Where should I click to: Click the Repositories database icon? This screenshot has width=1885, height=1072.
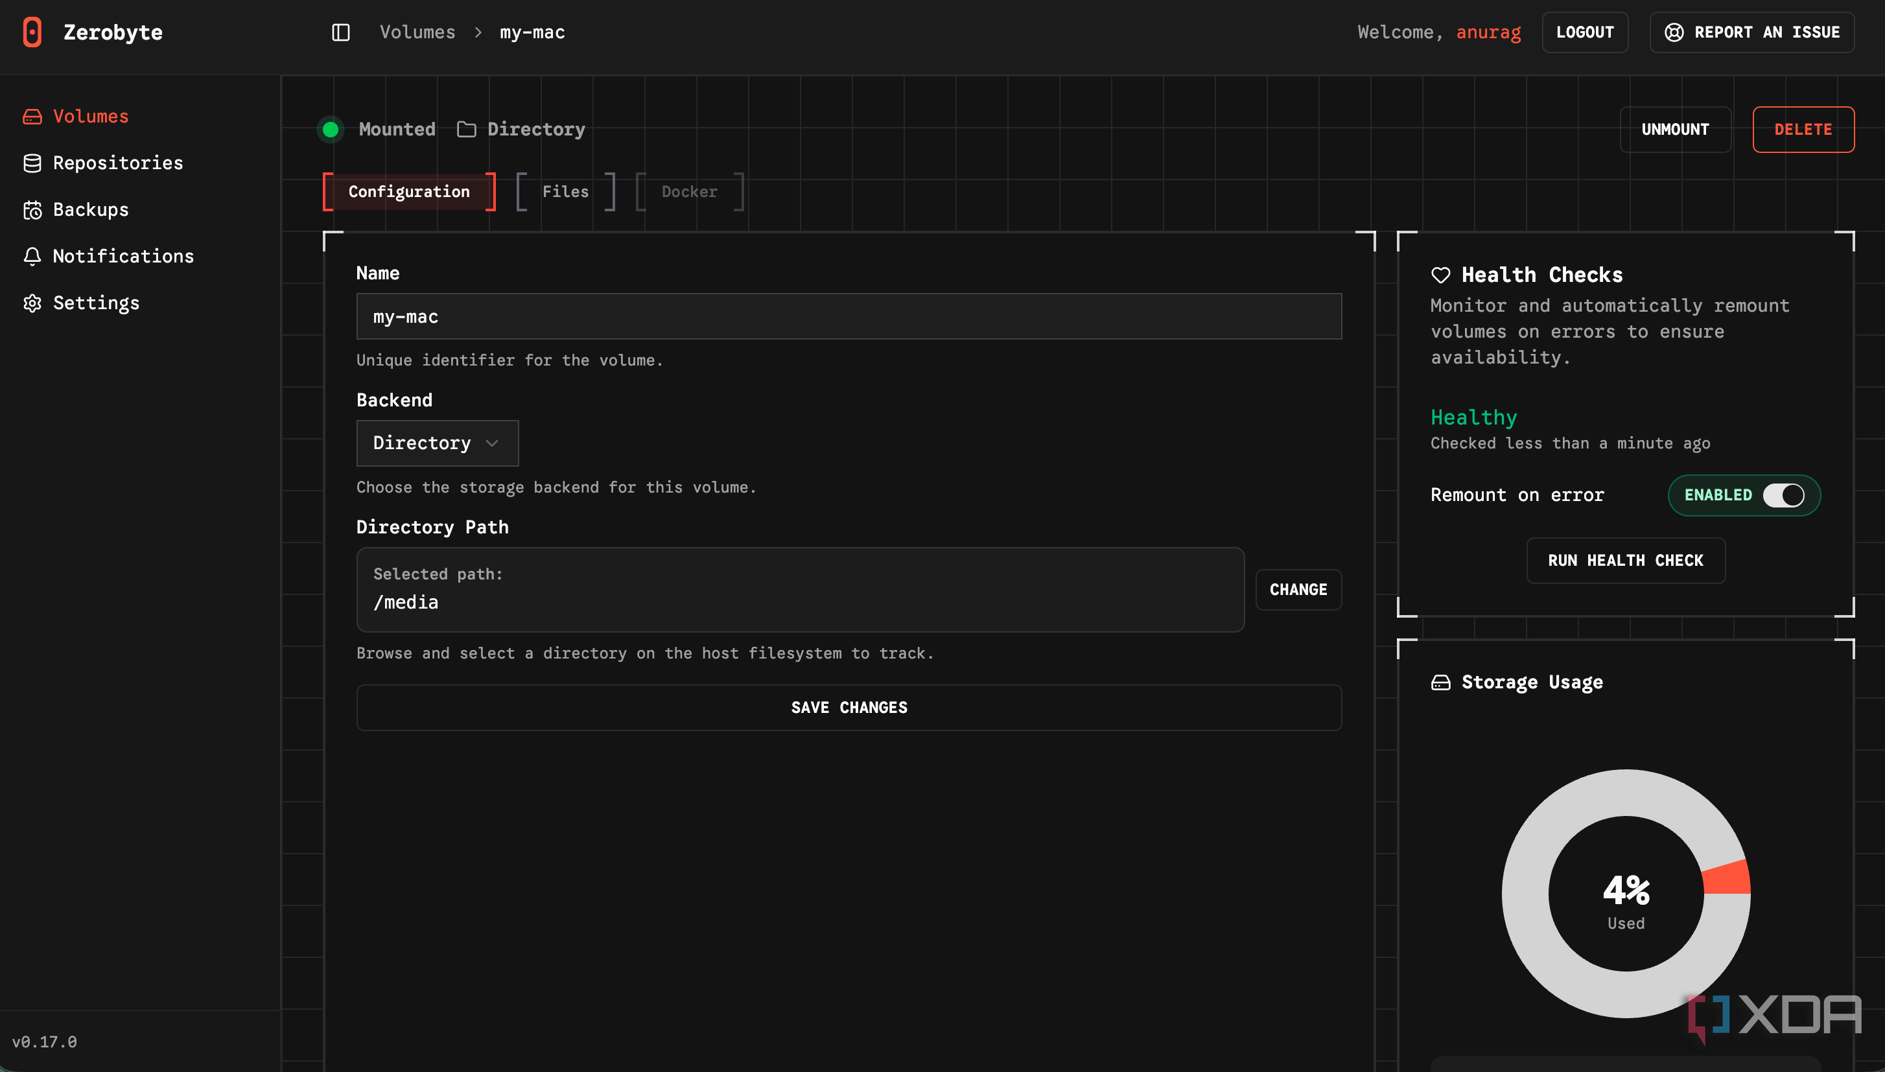pyautogui.click(x=32, y=163)
